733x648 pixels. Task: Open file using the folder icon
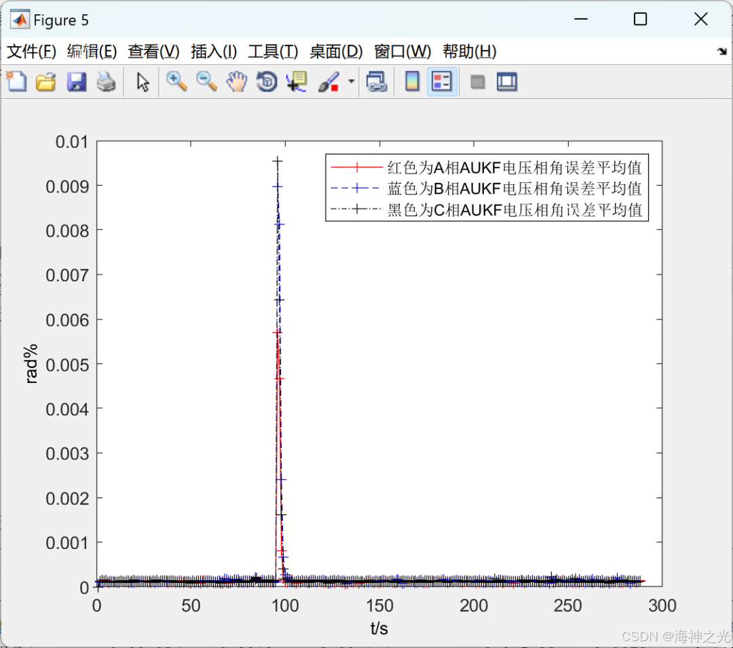[x=46, y=82]
